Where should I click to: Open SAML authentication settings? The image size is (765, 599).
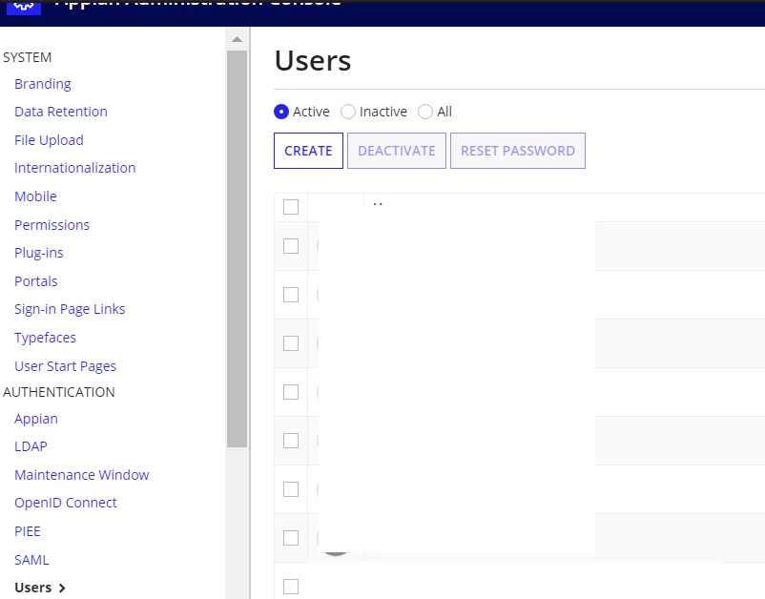(31, 560)
